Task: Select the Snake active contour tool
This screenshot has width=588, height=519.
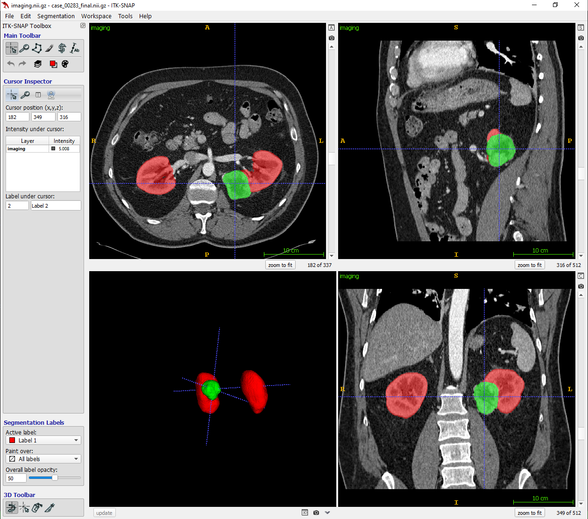Action: tap(62, 48)
